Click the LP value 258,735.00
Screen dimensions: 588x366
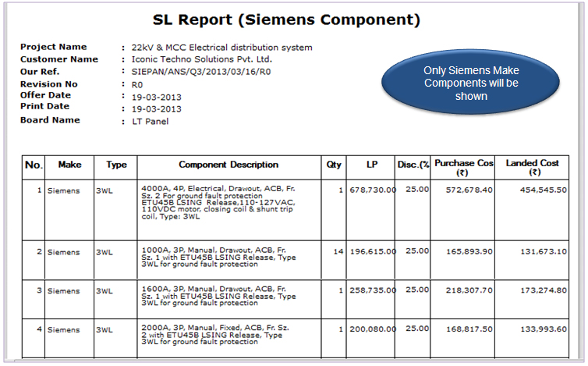(373, 290)
